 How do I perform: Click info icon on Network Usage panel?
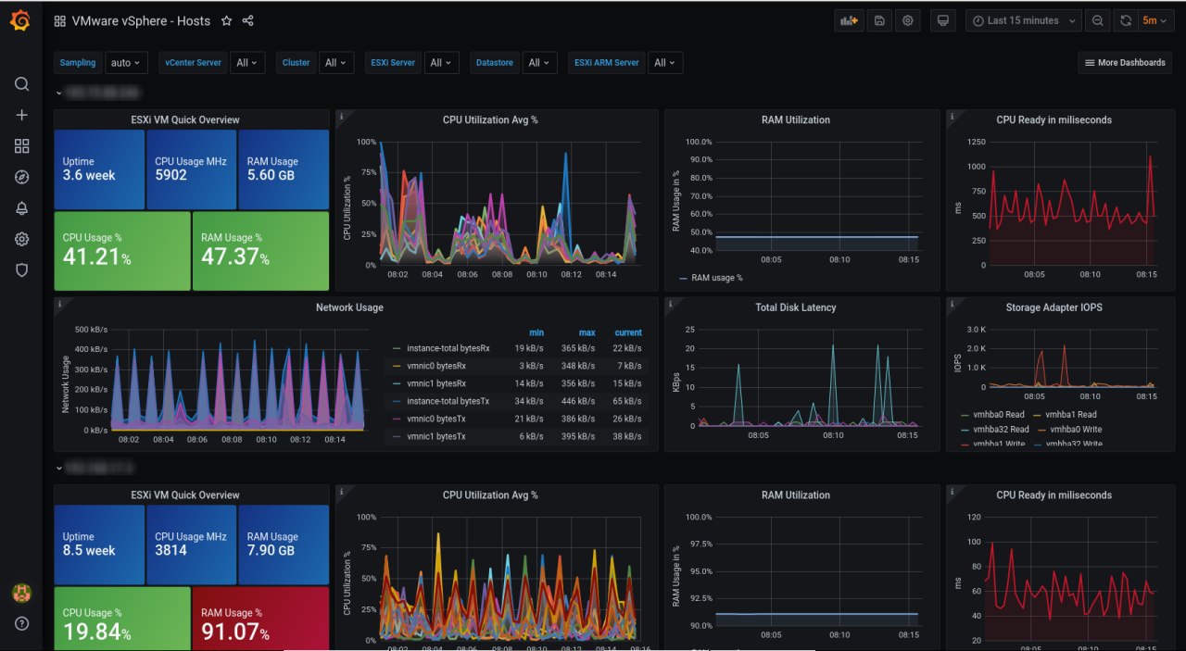pyautogui.click(x=60, y=304)
